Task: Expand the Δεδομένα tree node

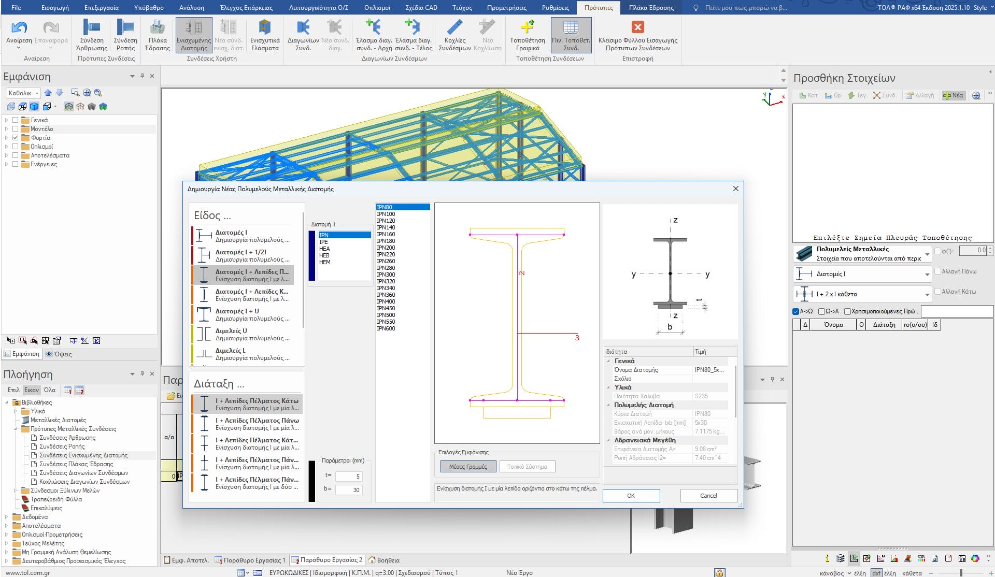Action: 7,517
